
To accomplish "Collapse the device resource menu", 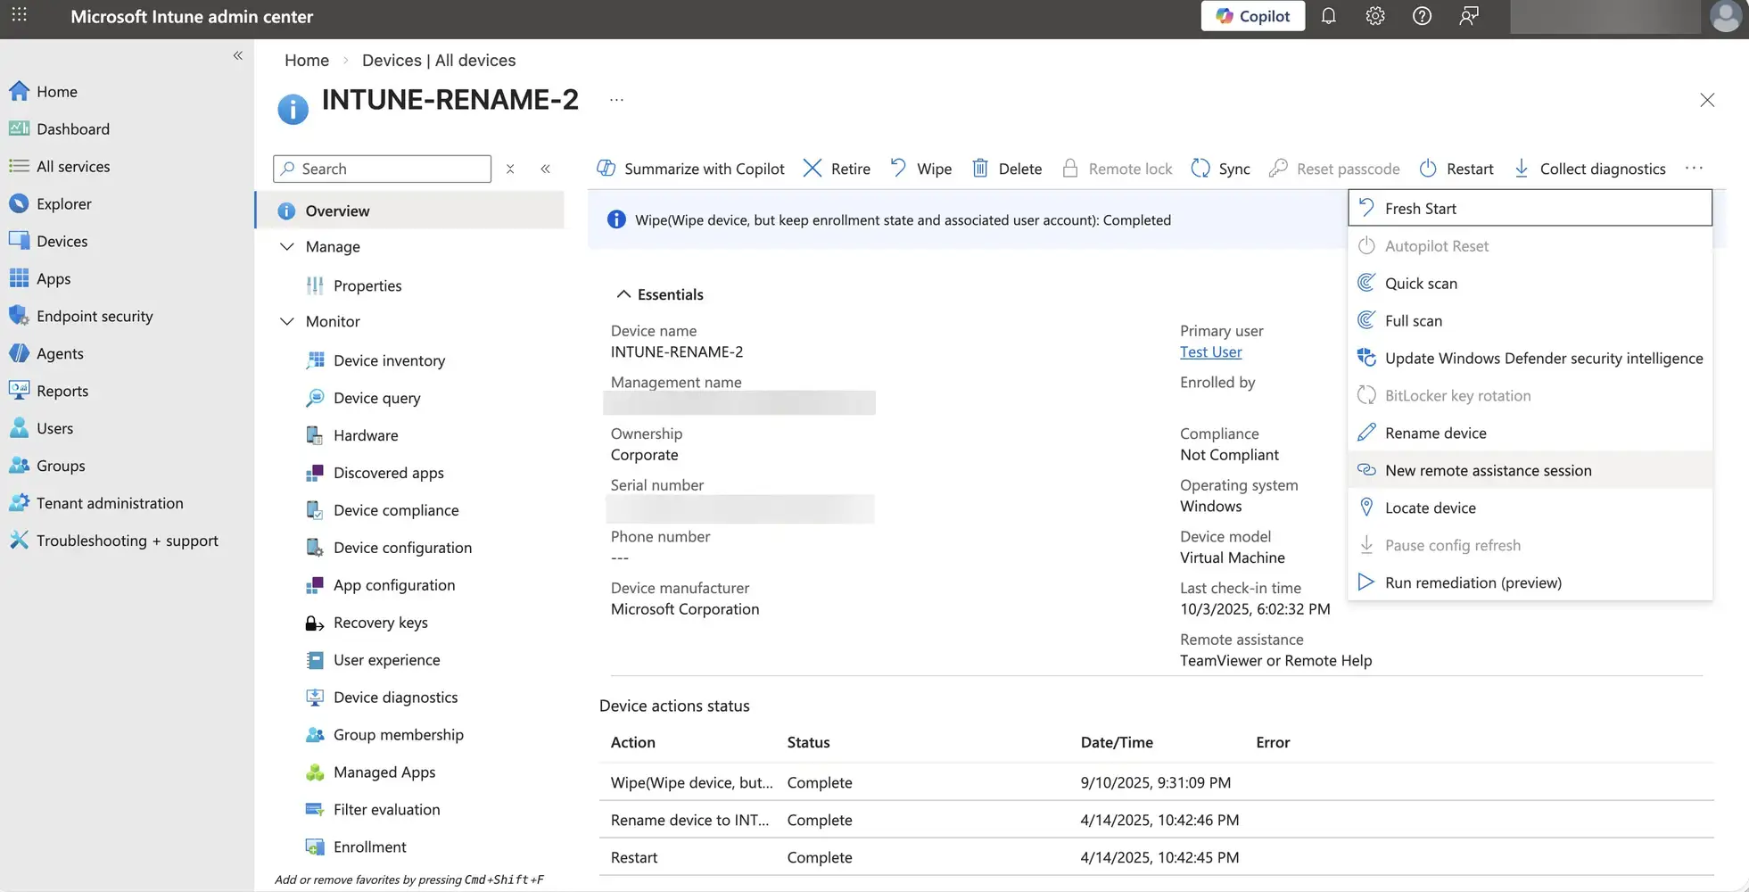I will pyautogui.click(x=546, y=169).
